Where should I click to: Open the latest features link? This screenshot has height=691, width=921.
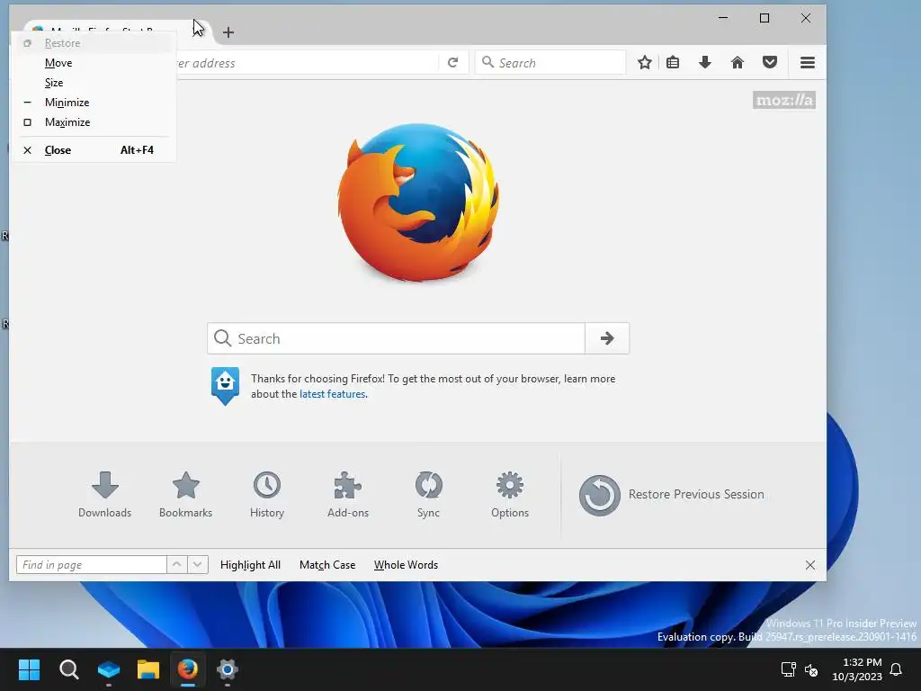tap(333, 394)
